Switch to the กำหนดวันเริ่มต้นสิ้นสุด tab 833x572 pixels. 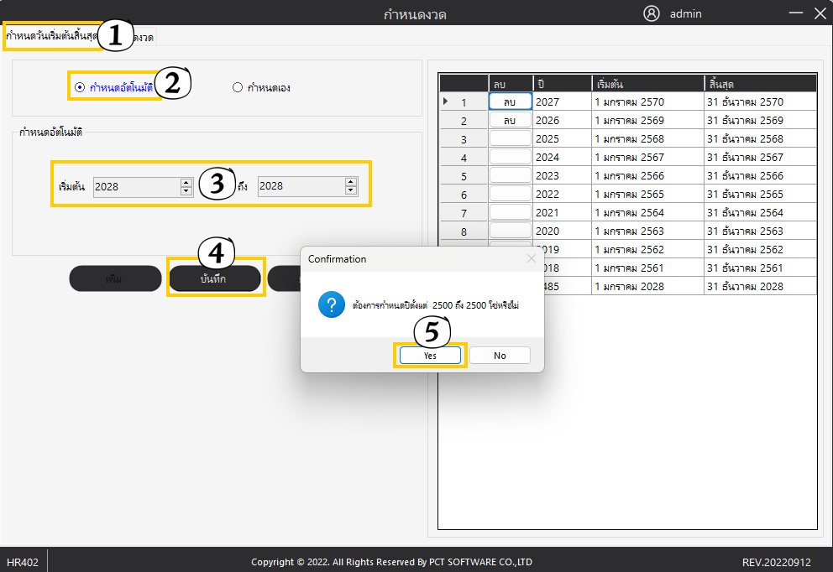pyautogui.click(x=51, y=36)
